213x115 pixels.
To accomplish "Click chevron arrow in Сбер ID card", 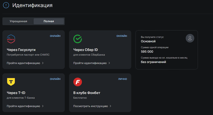I will tap(109, 63).
